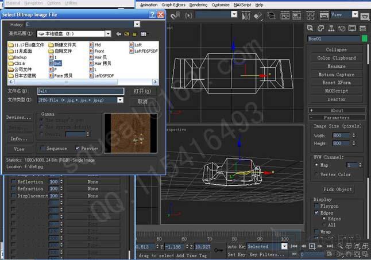
Task: Select the Vertex Color radio option
Action: (316, 174)
